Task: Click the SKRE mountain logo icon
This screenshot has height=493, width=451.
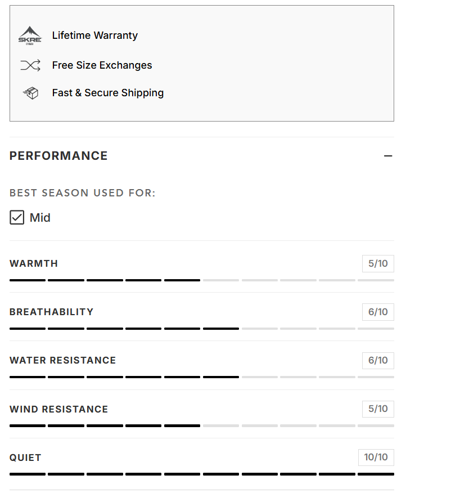Action: 30,35
